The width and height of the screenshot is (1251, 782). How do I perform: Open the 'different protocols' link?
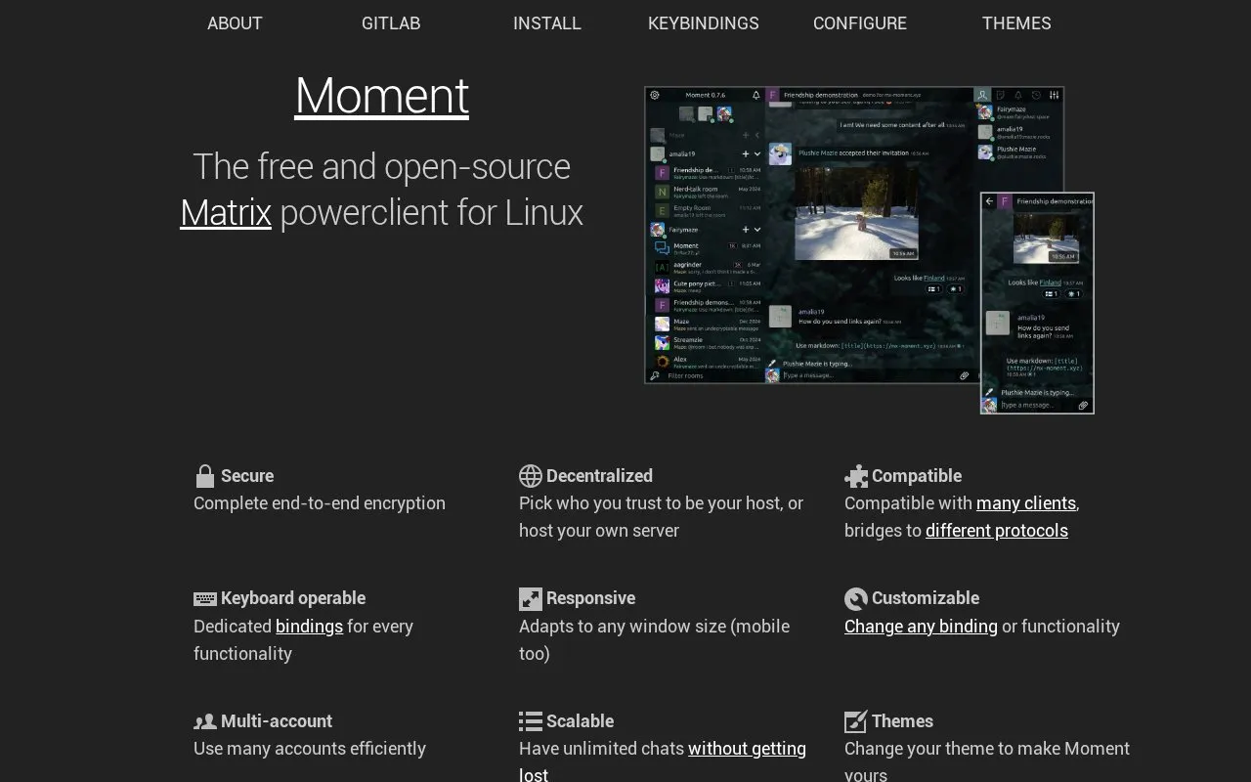click(x=997, y=531)
